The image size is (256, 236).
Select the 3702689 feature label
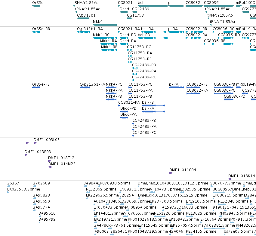(x=42, y=183)
